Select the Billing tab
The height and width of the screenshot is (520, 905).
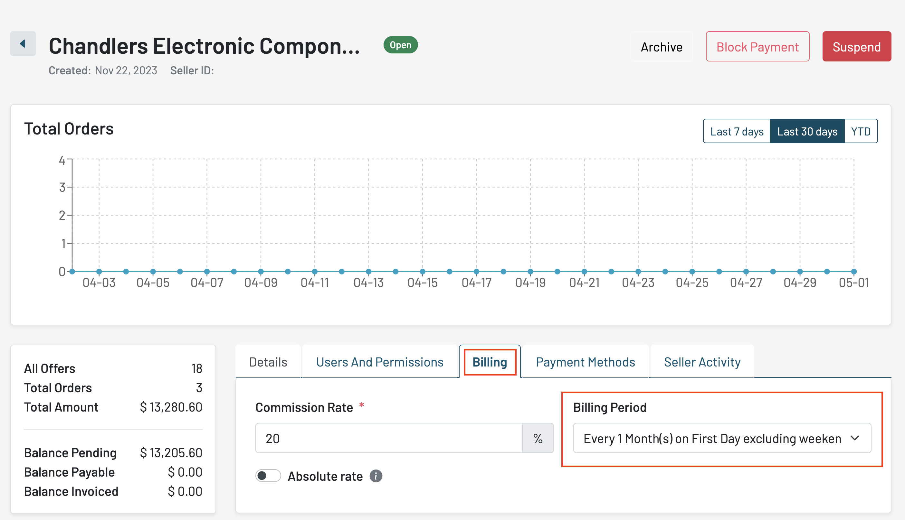489,362
